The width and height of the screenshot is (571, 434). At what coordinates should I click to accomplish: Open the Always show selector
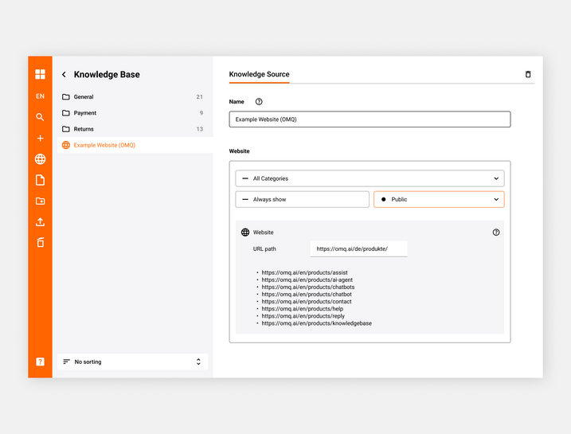(303, 200)
